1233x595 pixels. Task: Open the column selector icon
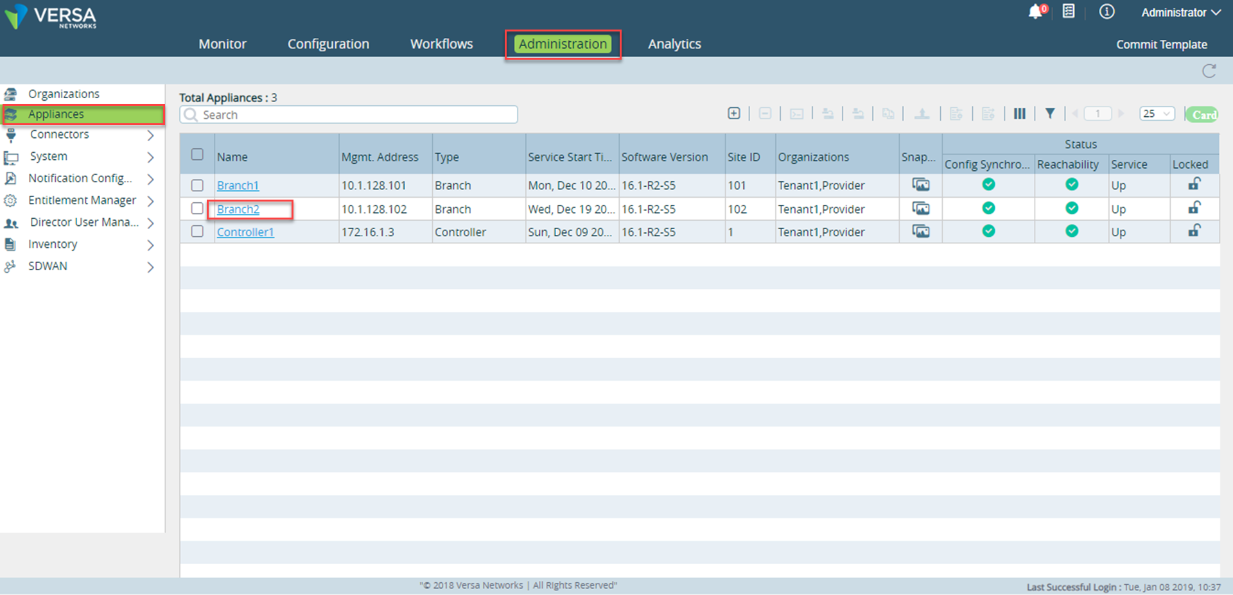click(1019, 114)
